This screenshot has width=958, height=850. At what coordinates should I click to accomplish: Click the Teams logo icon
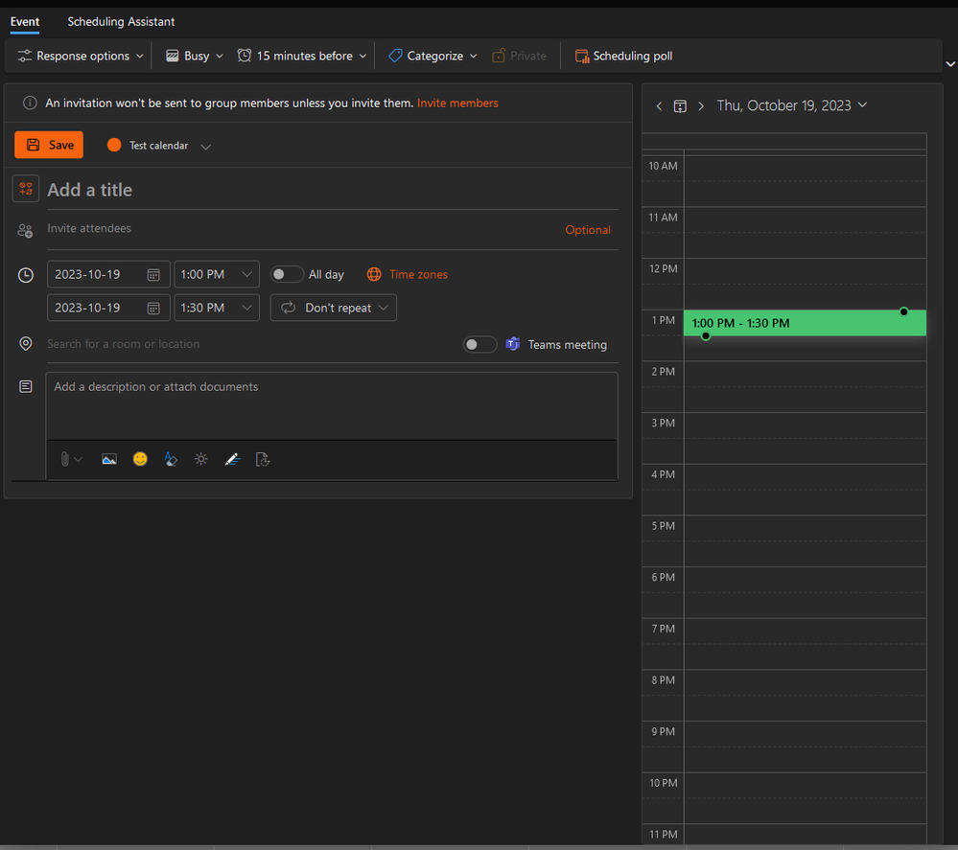point(513,344)
